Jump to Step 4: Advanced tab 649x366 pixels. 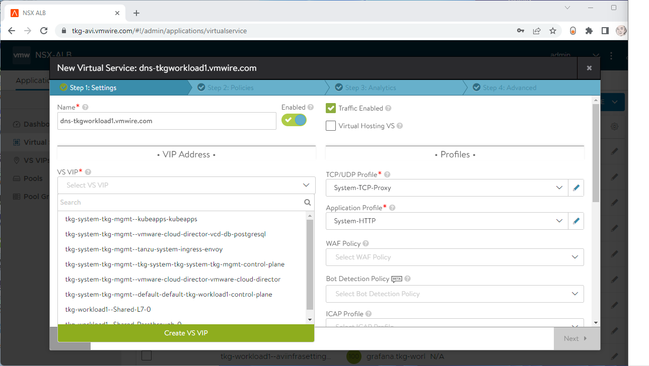[x=509, y=87]
